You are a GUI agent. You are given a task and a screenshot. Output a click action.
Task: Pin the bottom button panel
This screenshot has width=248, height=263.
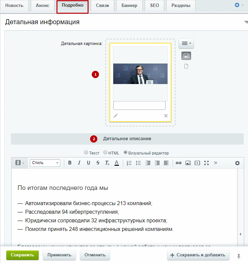(239, 256)
